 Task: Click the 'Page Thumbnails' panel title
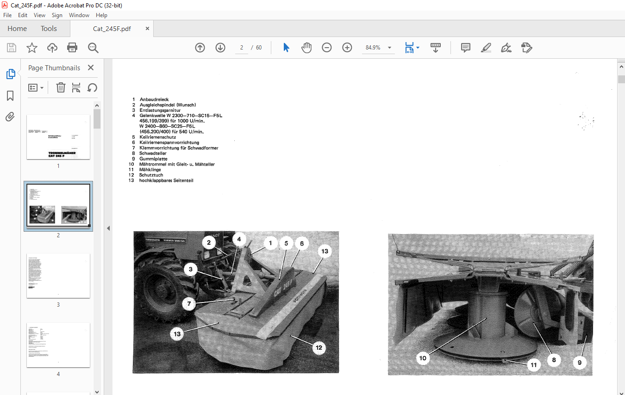click(54, 68)
